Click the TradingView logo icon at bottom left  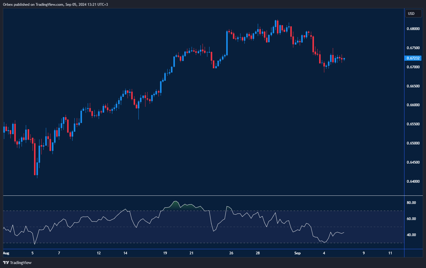coord(6,263)
